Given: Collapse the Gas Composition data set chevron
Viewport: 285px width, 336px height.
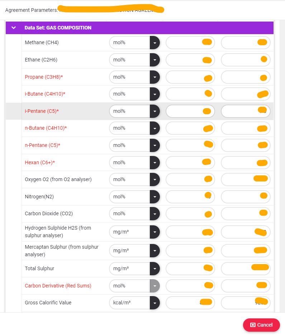Looking at the screenshot, I should point(14,28).
